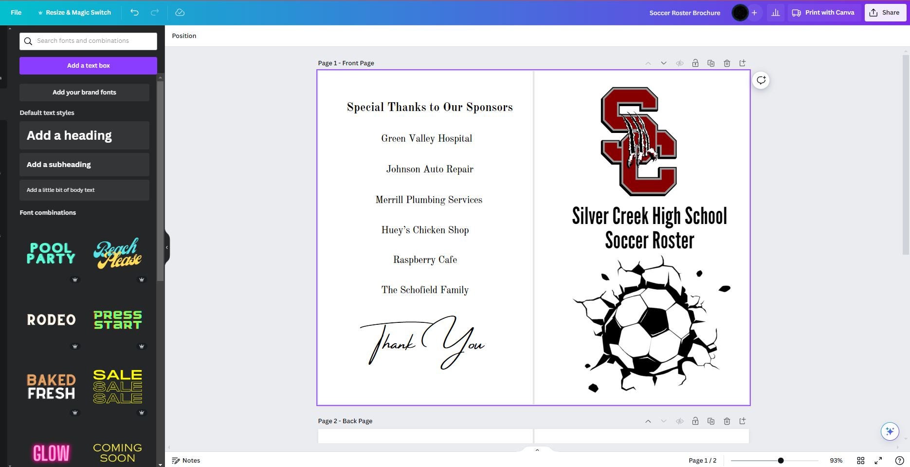Screen dimensions: 910x467
Task: Open grid view from the bottom bar
Action: [x=861, y=460]
